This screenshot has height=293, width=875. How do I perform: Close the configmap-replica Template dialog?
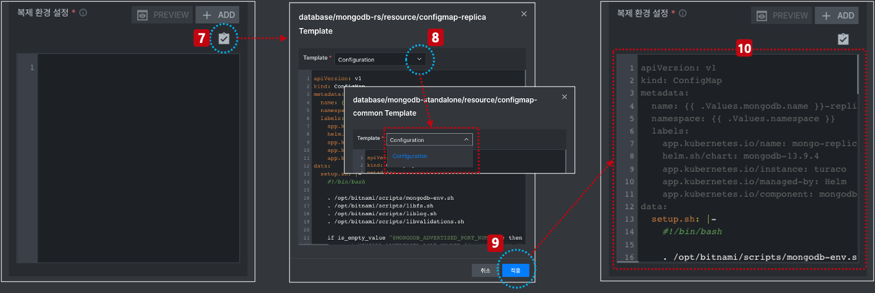click(x=524, y=14)
